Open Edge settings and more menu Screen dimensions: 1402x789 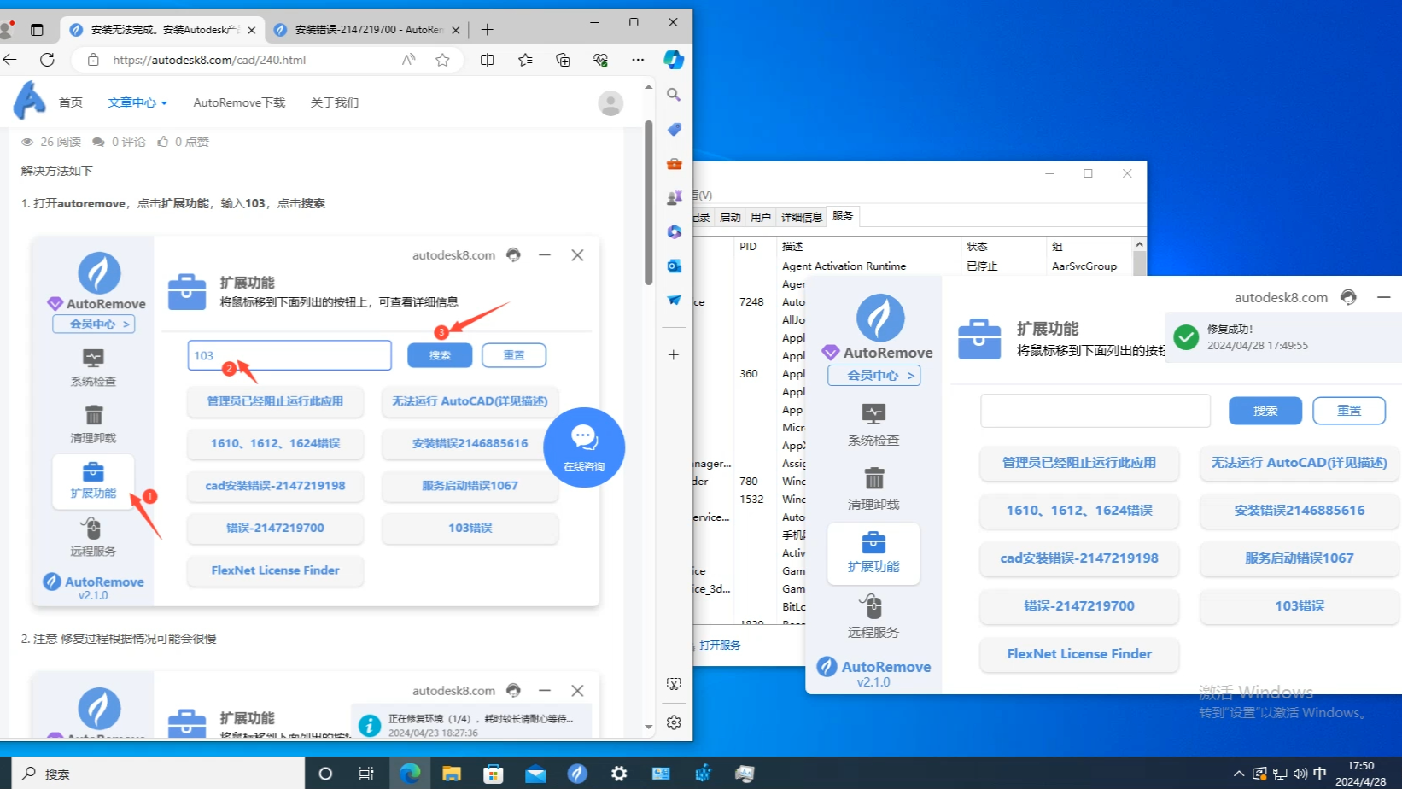click(638, 60)
